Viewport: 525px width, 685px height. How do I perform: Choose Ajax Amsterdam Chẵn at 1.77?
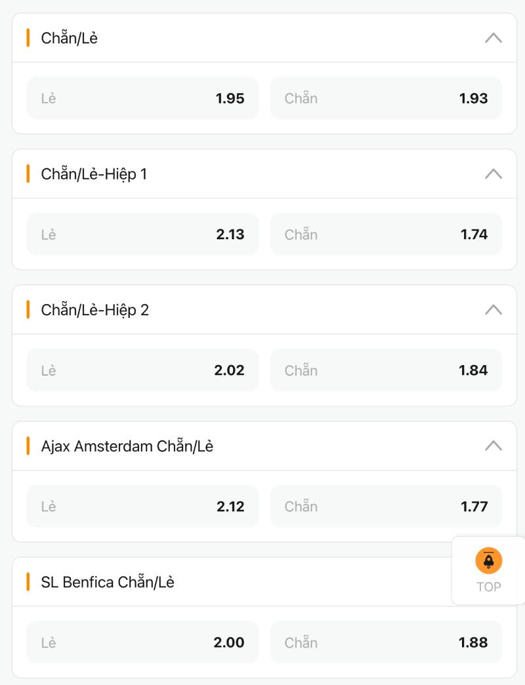click(386, 506)
